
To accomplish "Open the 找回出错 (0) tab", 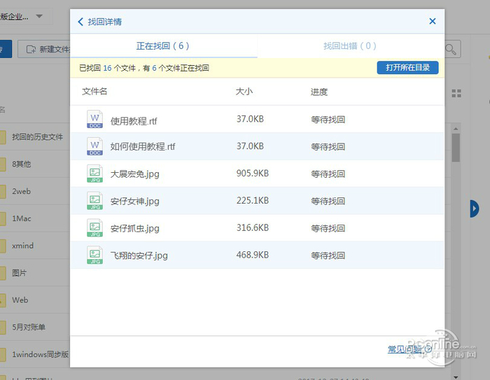I will [350, 46].
